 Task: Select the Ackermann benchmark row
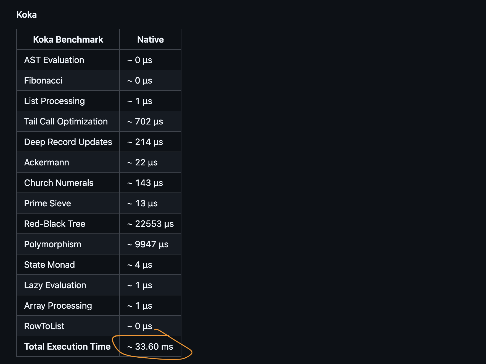(x=99, y=162)
